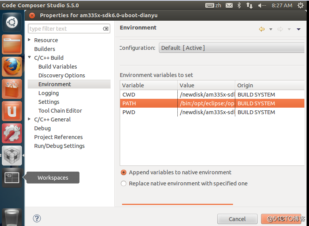Open the keyboard input zh indicator

click(213, 5)
